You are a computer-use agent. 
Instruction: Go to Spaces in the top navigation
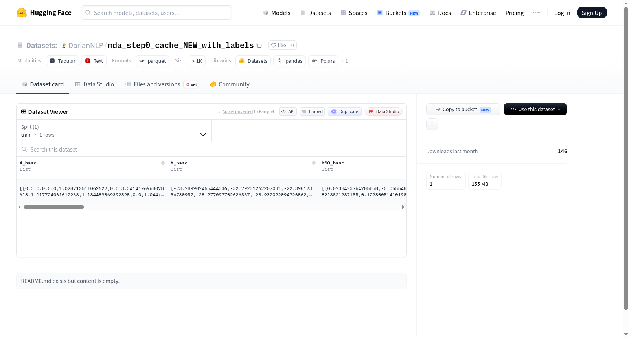[x=354, y=13]
